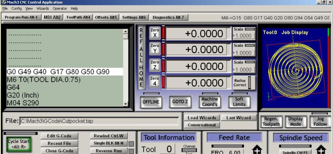This screenshot has width=333, height=154.
Task: Select line G20 (Inch)
Action: (x=65, y=95)
